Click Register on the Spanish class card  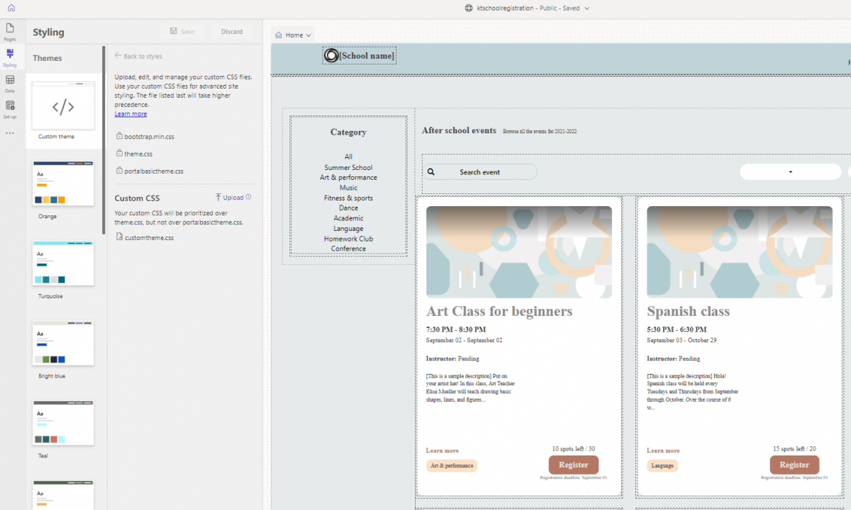(x=794, y=465)
